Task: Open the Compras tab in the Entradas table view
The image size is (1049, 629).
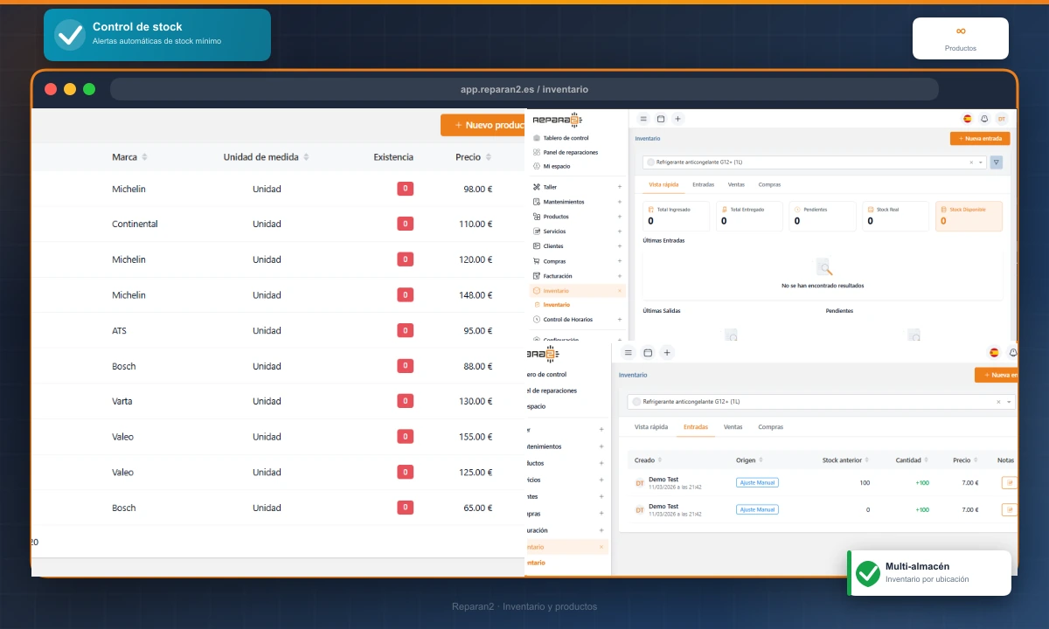Action: coord(770,427)
